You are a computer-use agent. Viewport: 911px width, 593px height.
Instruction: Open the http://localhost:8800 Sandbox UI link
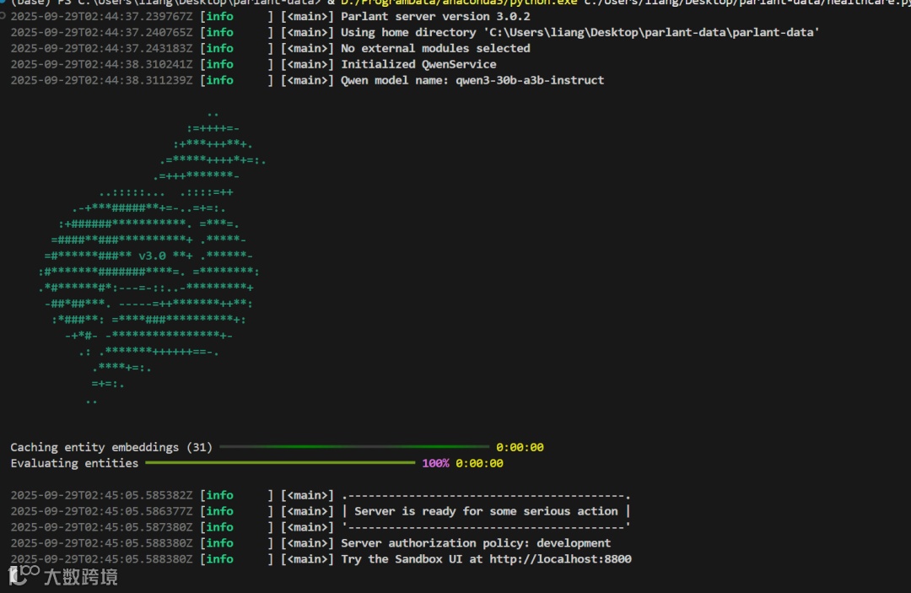click(x=560, y=558)
